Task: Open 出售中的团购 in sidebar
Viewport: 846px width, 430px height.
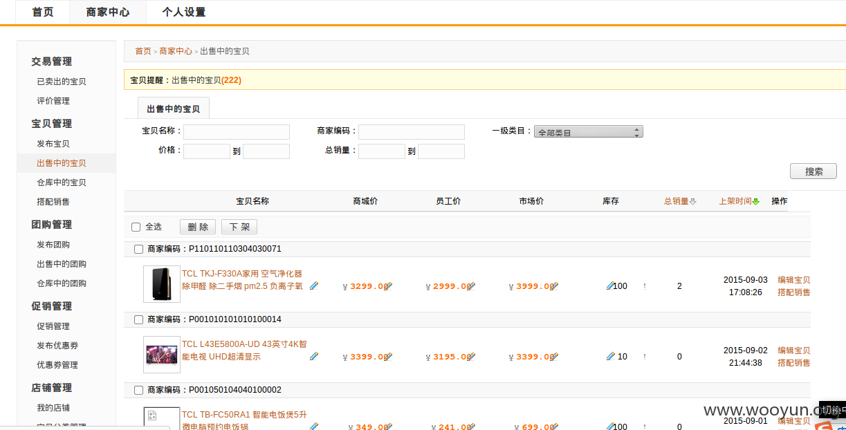Action: click(62, 264)
